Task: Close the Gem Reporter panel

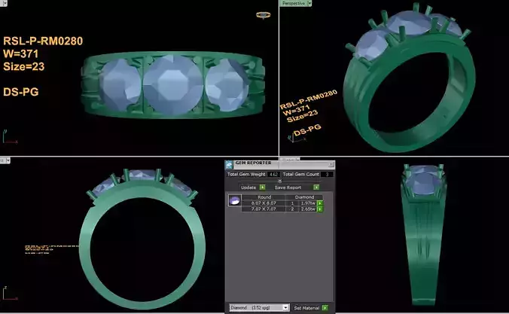Action: tap(331, 164)
